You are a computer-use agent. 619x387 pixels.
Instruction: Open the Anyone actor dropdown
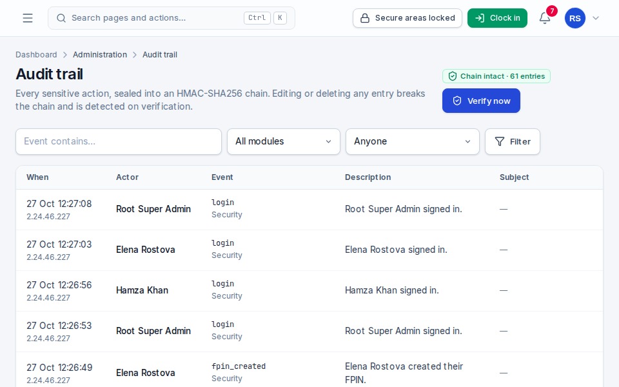click(x=413, y=141)
